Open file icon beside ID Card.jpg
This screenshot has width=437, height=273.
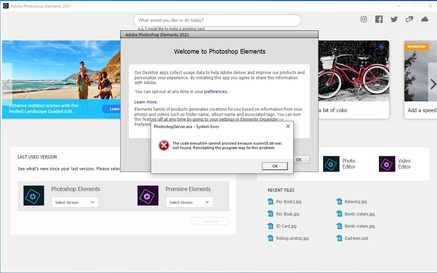click(270, 226)
